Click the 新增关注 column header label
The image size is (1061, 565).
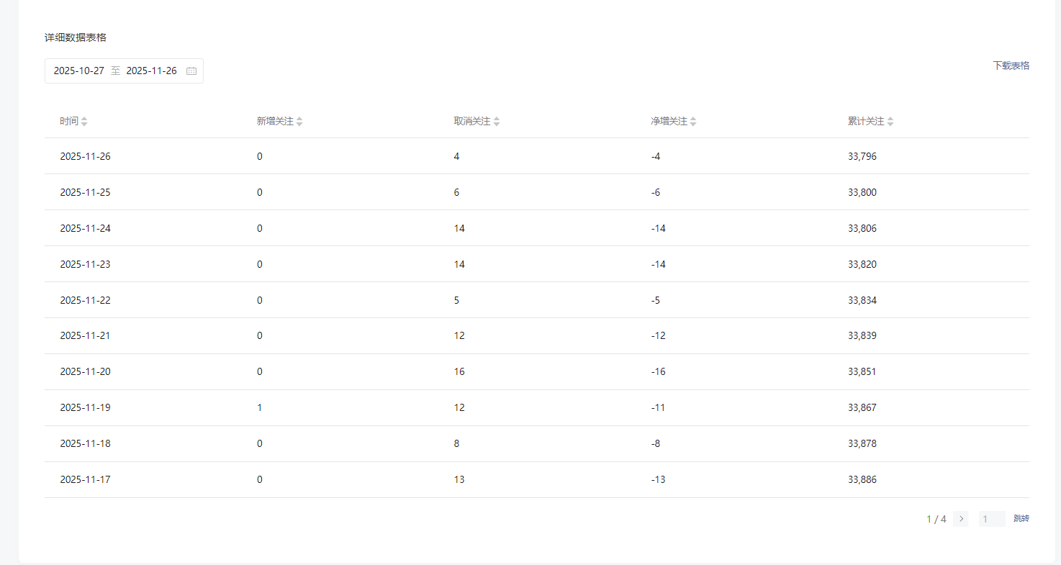(x=275, y=122)
